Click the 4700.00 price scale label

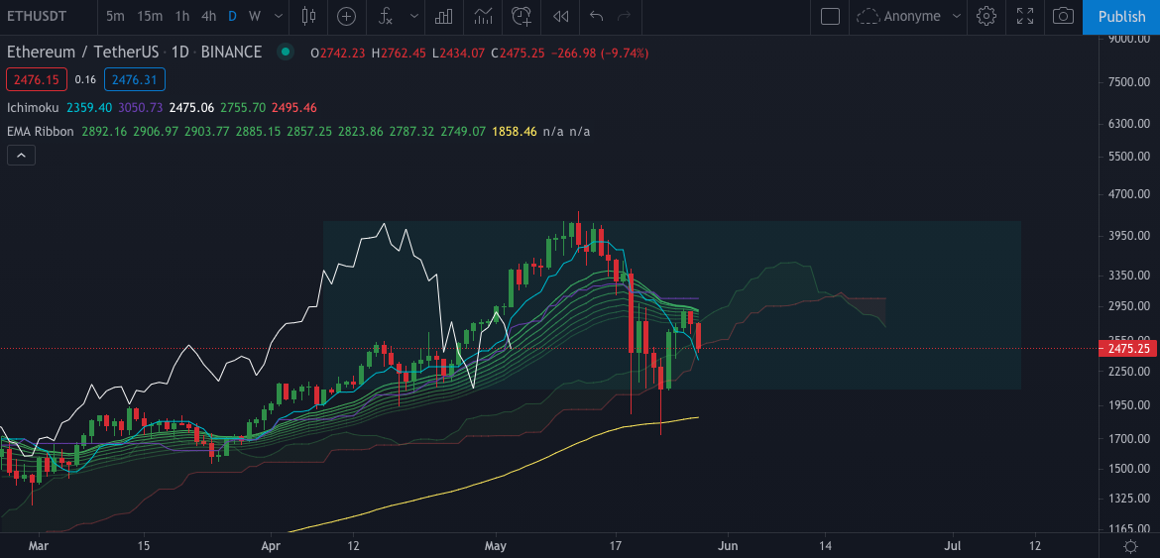(x=1128, y=194)
